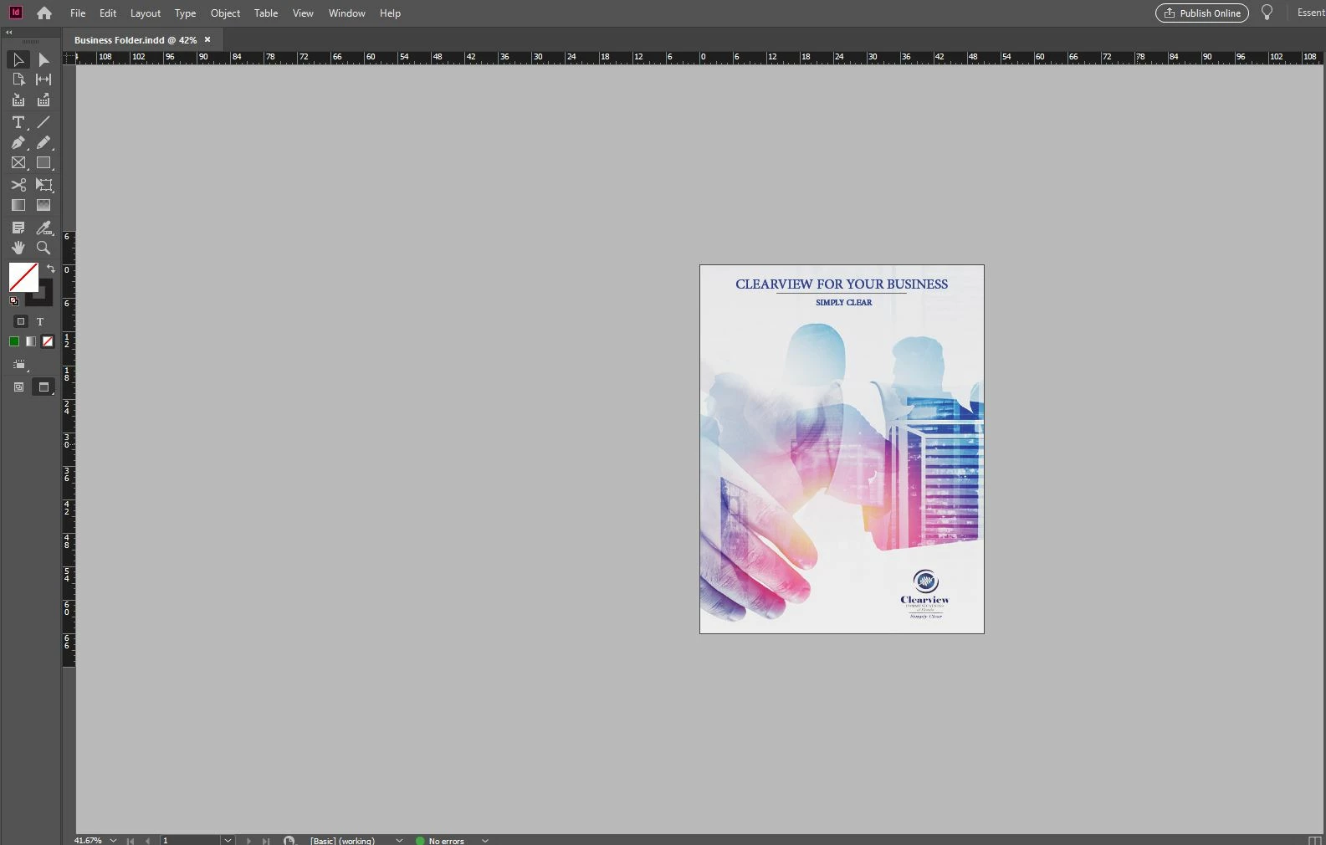Open the page number dropdown
This screenshot has width=1326, height=845.
coord(228,840)
